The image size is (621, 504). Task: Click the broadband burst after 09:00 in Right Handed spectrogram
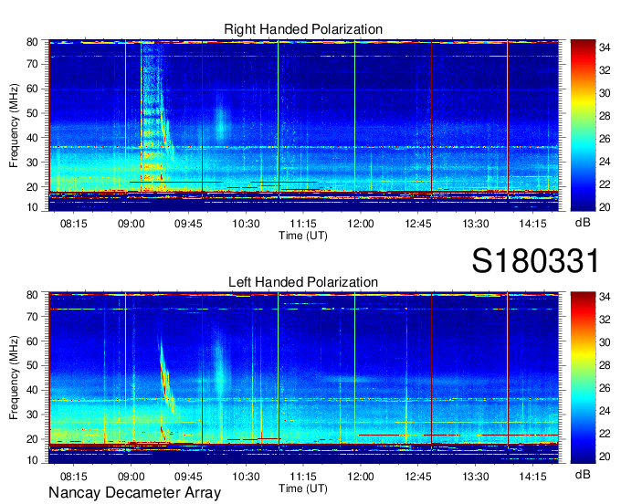pyautogui.click(x=153, y=117)
